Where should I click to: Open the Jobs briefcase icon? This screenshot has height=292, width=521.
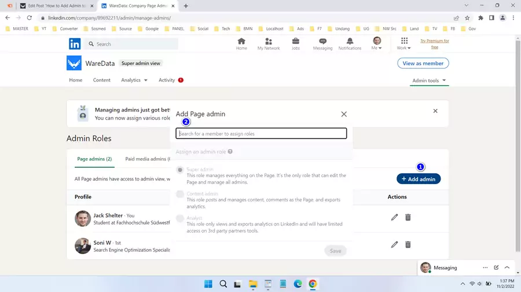click(x=295, y=44)
